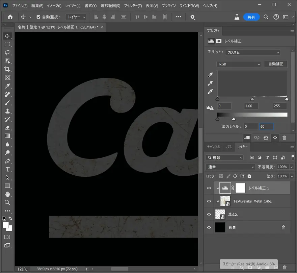Screen dimensions: 297x273
Task: Toggle the layer filter on/off switch
Action: (x=293, y=157)
